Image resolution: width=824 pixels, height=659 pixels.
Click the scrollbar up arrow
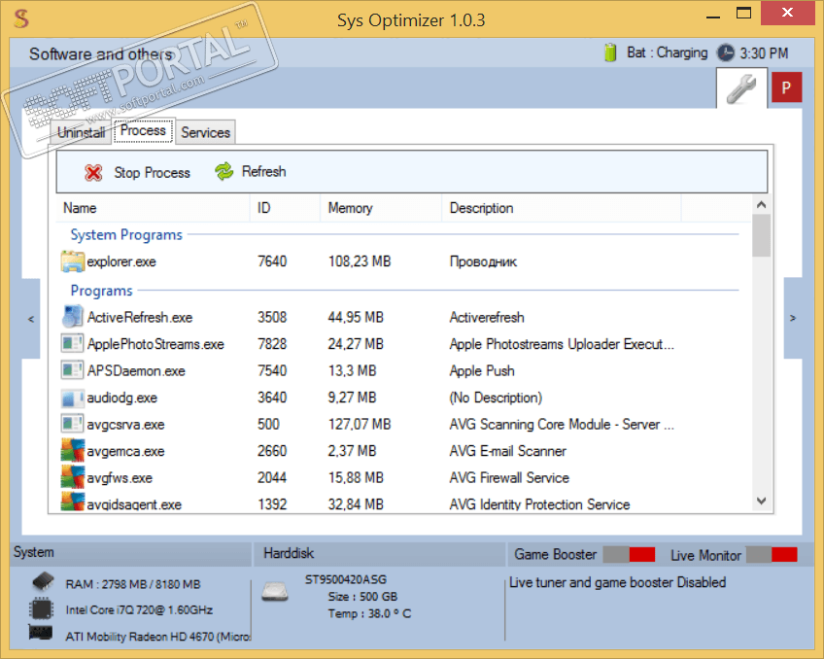pos(762,204)
